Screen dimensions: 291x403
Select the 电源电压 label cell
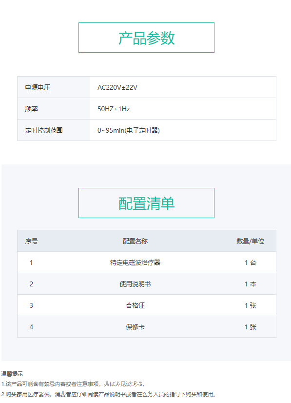(x=54, y=87)
